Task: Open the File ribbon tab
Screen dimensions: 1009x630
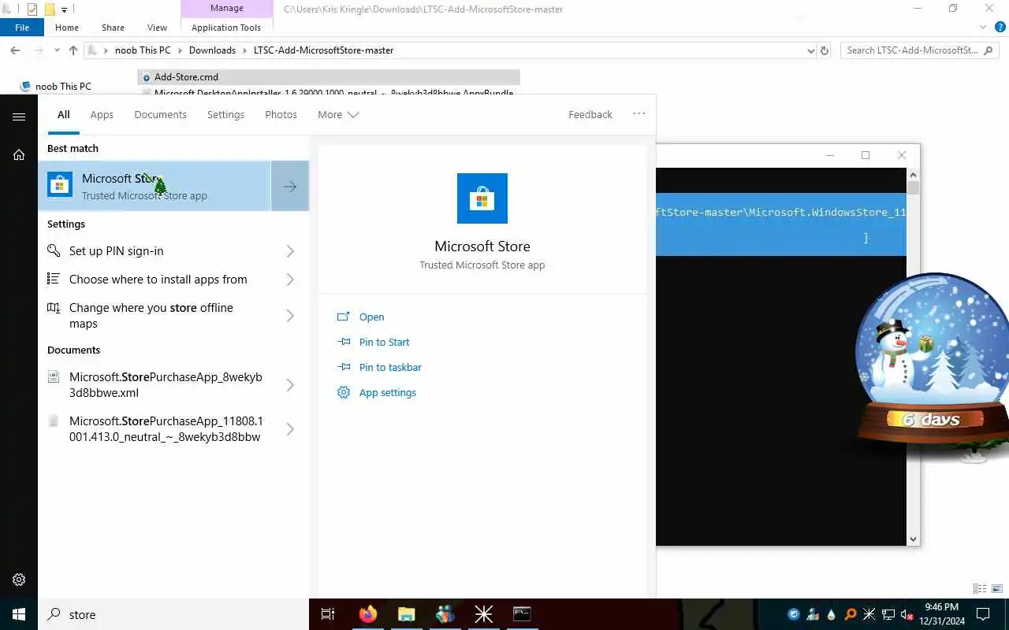Action: pyautogui.click(x=22, y=28)
